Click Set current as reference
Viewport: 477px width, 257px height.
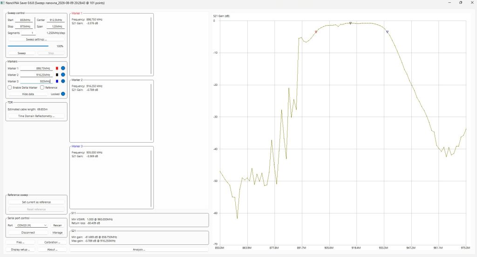tap(36, 202)
